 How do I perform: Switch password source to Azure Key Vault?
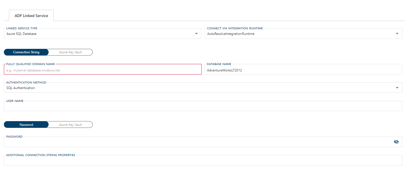click(70, 124)
